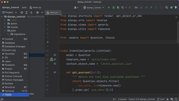Collapse the django_tutorial root folder
The width and height of the screenshot is (179, 101).
click(2, 17)
